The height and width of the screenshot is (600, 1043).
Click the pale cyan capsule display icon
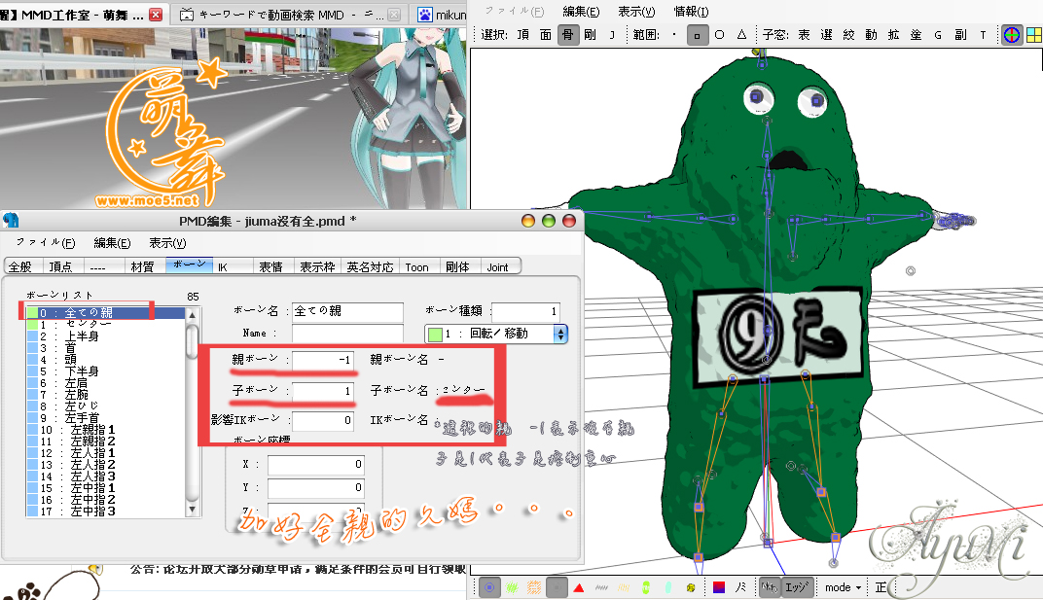tap(667, 587)
